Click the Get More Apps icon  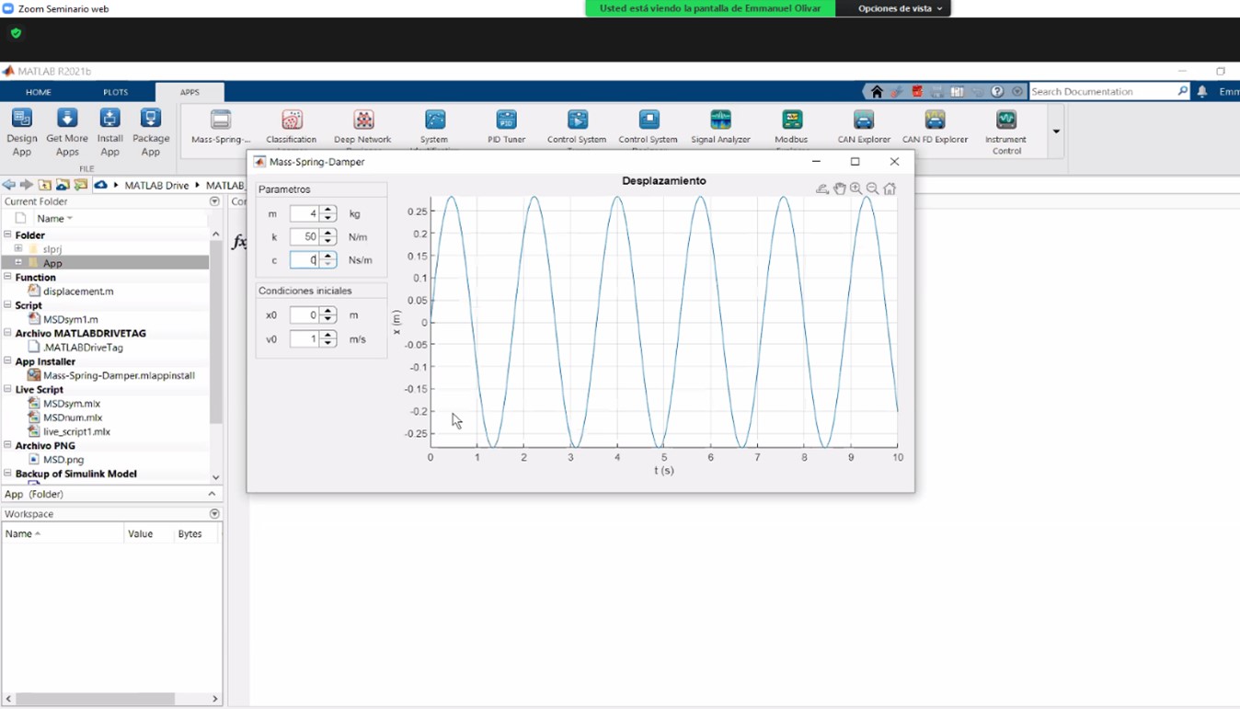point(66,130)
